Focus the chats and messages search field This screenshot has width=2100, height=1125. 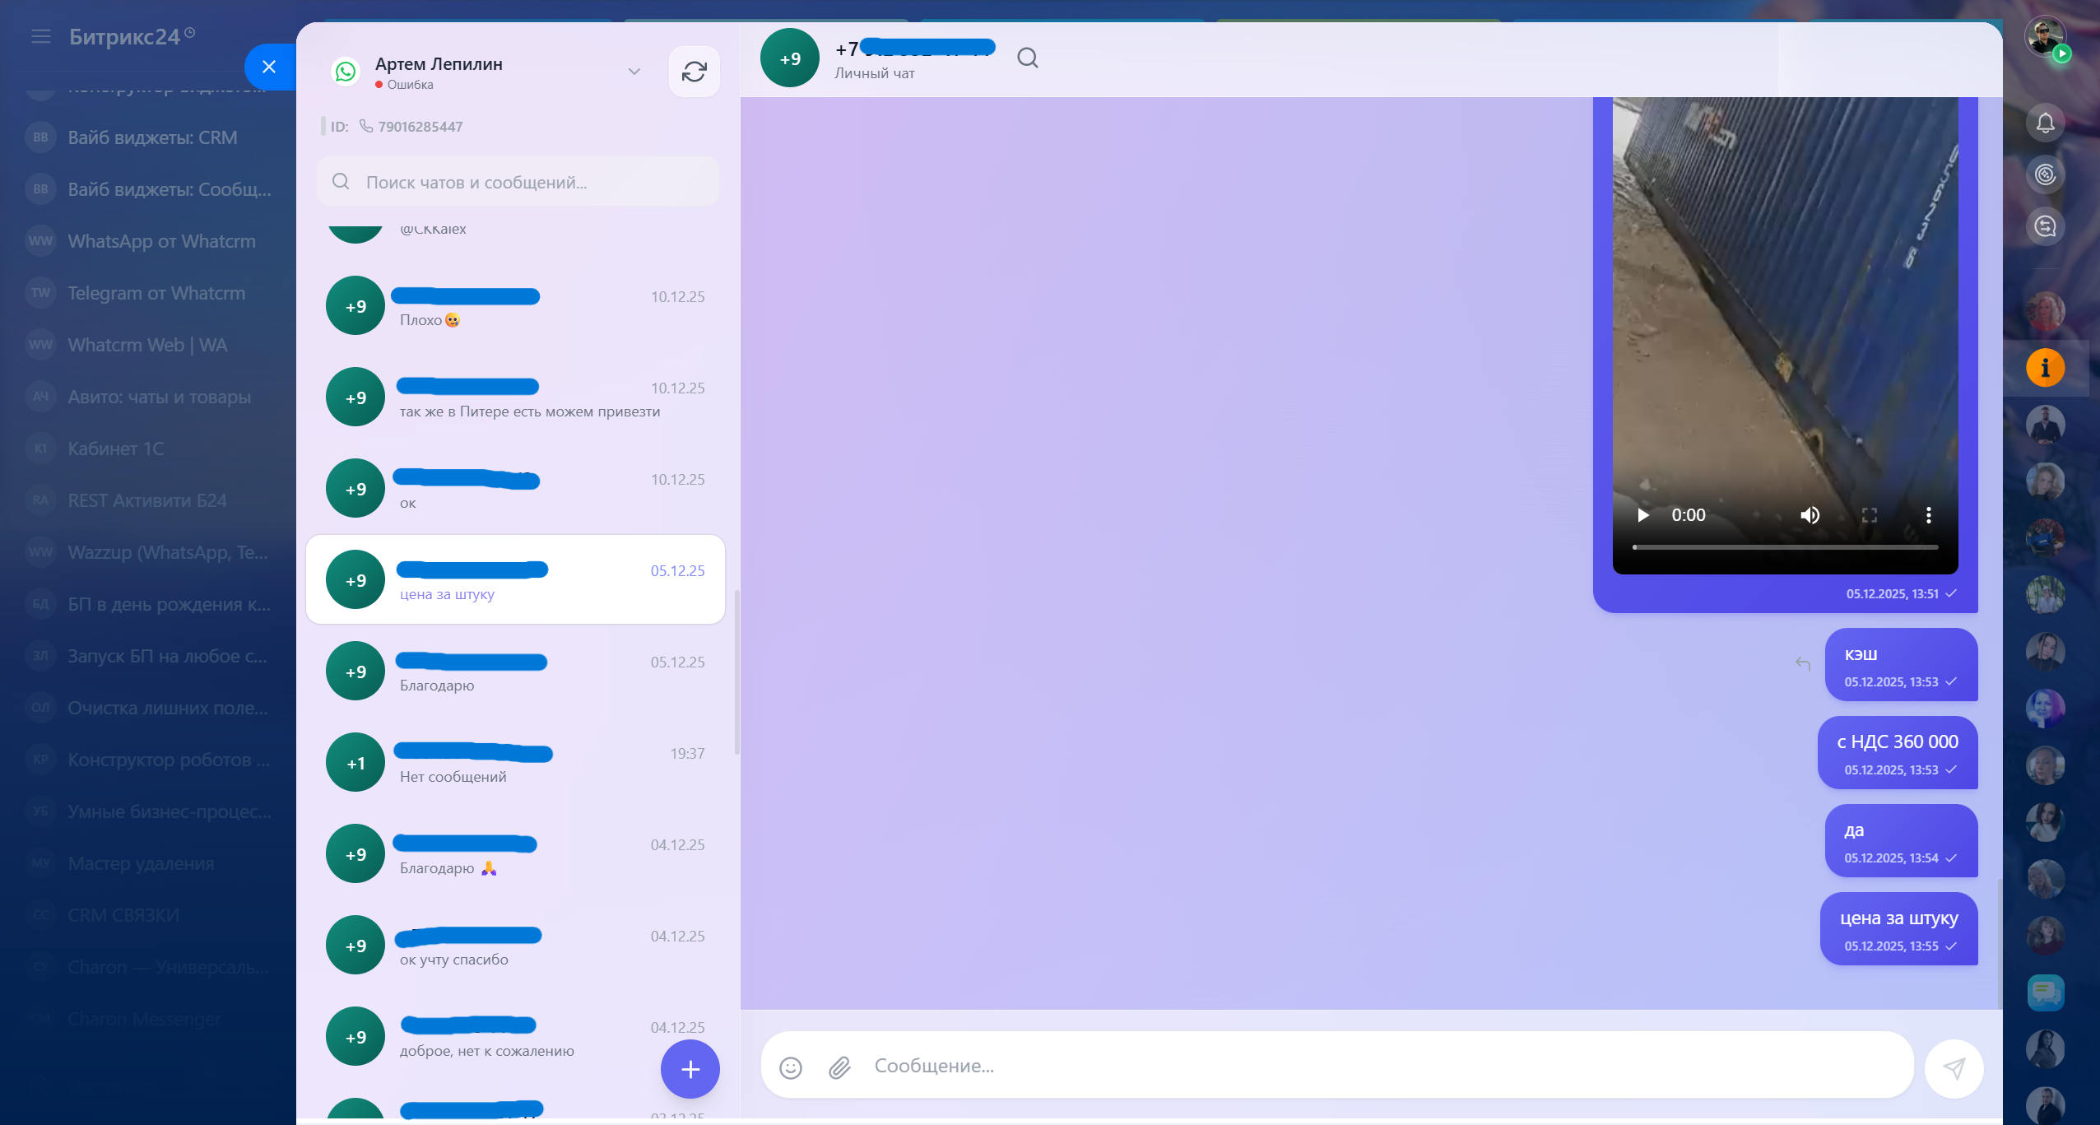pyautogui.click(x=518, y=182)
